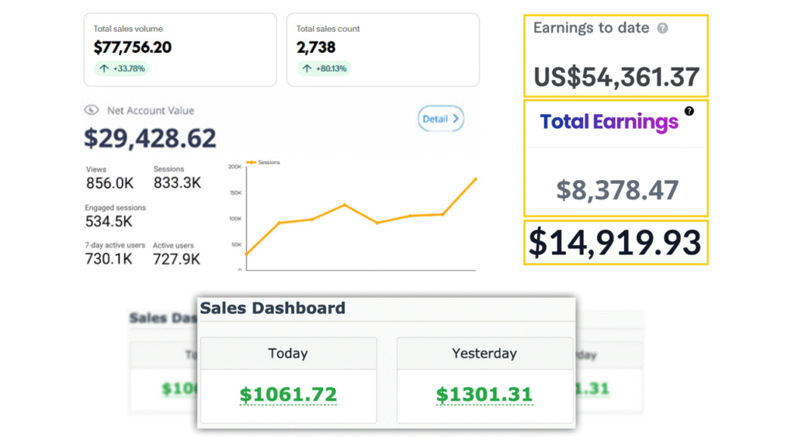Viewport: 795px width, 447px height.
Task: Toggle the Sessions legend entry in the chart
Action: pos(266,162)
